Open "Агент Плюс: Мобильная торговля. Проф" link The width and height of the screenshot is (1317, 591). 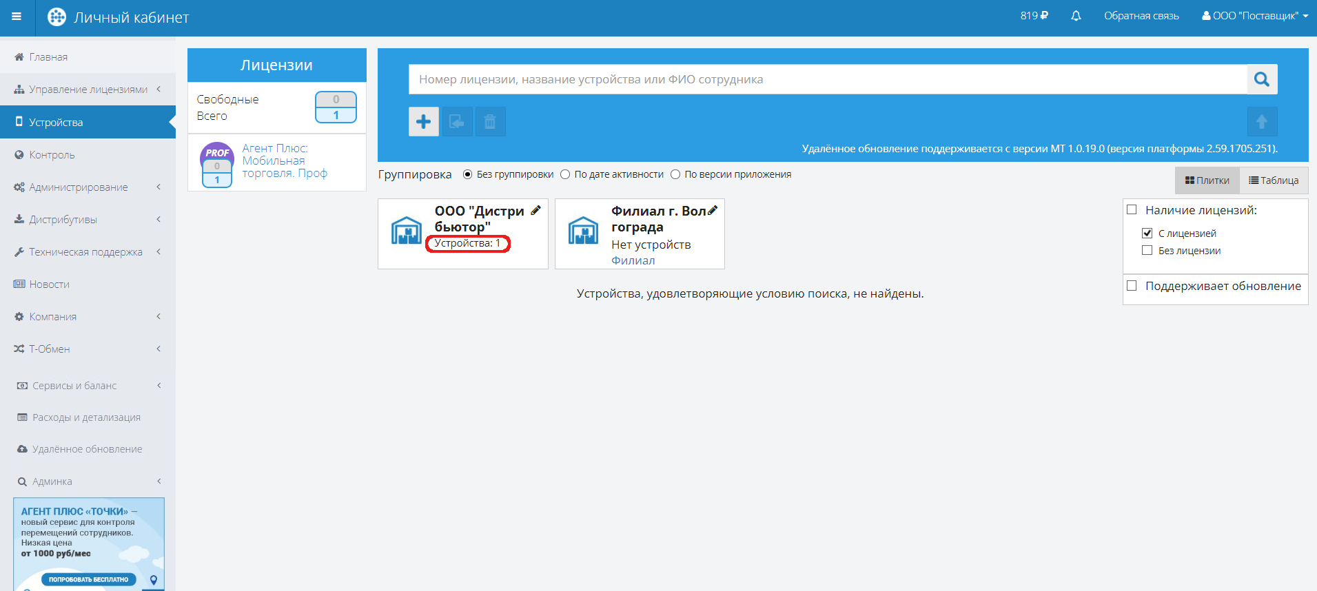pyautogui.click(x=284, y=161)
